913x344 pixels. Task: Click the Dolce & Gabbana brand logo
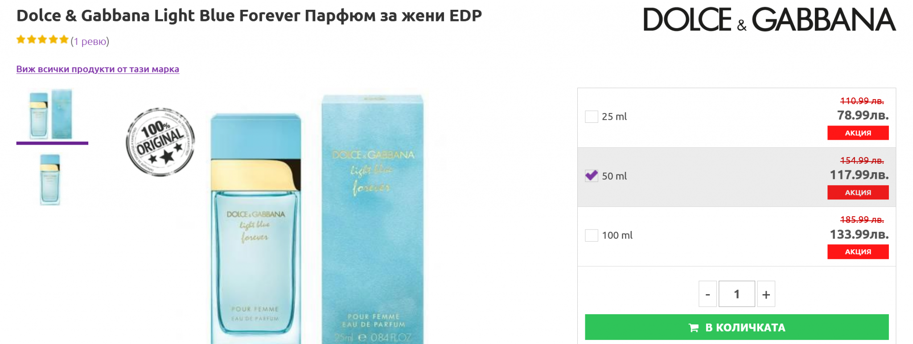(x=769, y=20)
